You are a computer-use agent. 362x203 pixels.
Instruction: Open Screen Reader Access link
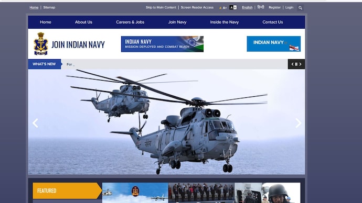click(197, 7)
